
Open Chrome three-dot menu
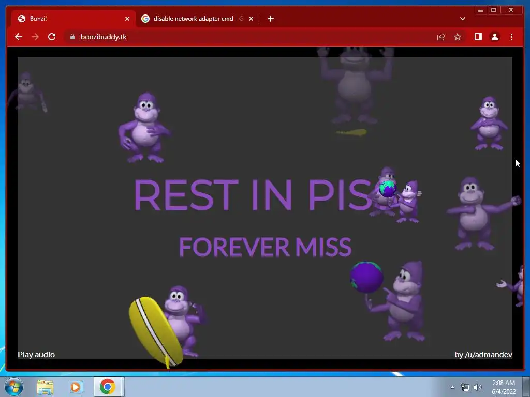(511, 37)
